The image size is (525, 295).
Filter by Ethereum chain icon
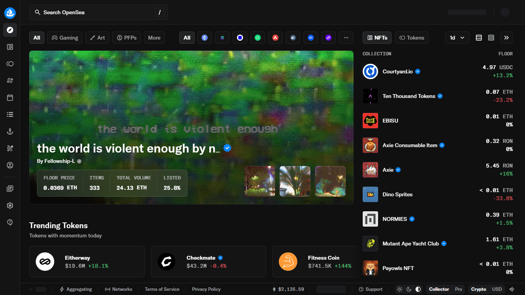205,38
